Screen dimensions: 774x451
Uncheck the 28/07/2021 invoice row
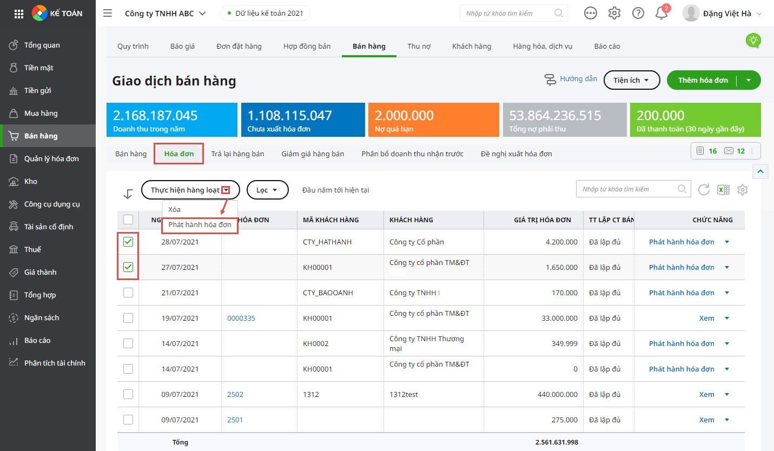pos(128,242)
